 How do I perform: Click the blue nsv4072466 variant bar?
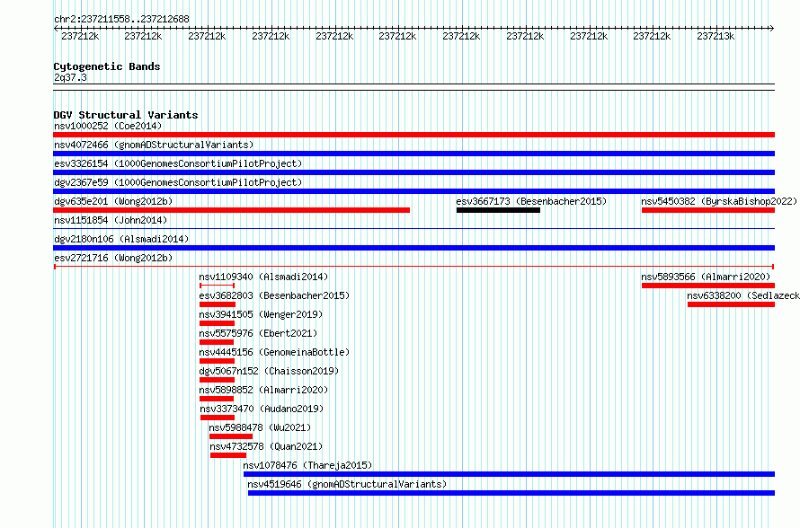click(x=413, y=154)
